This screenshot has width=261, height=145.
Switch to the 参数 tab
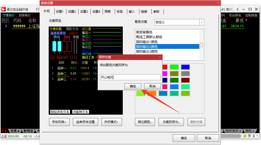(x=156, y=11)
